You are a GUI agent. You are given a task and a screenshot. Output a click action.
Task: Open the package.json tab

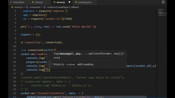click(85, 2)
